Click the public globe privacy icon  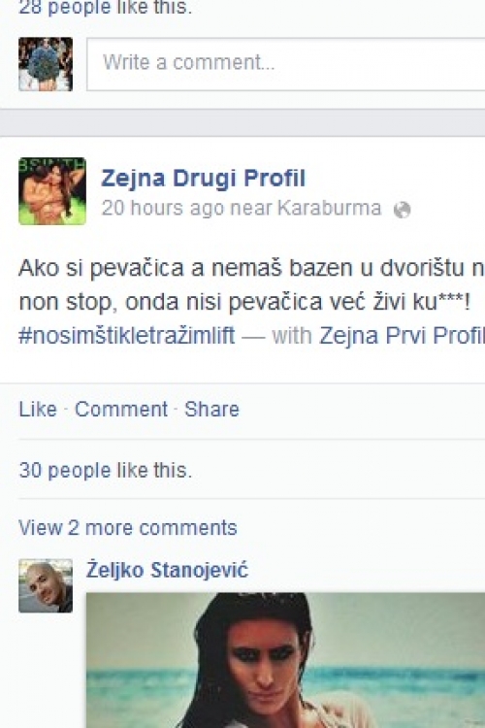tap(402, 210)
